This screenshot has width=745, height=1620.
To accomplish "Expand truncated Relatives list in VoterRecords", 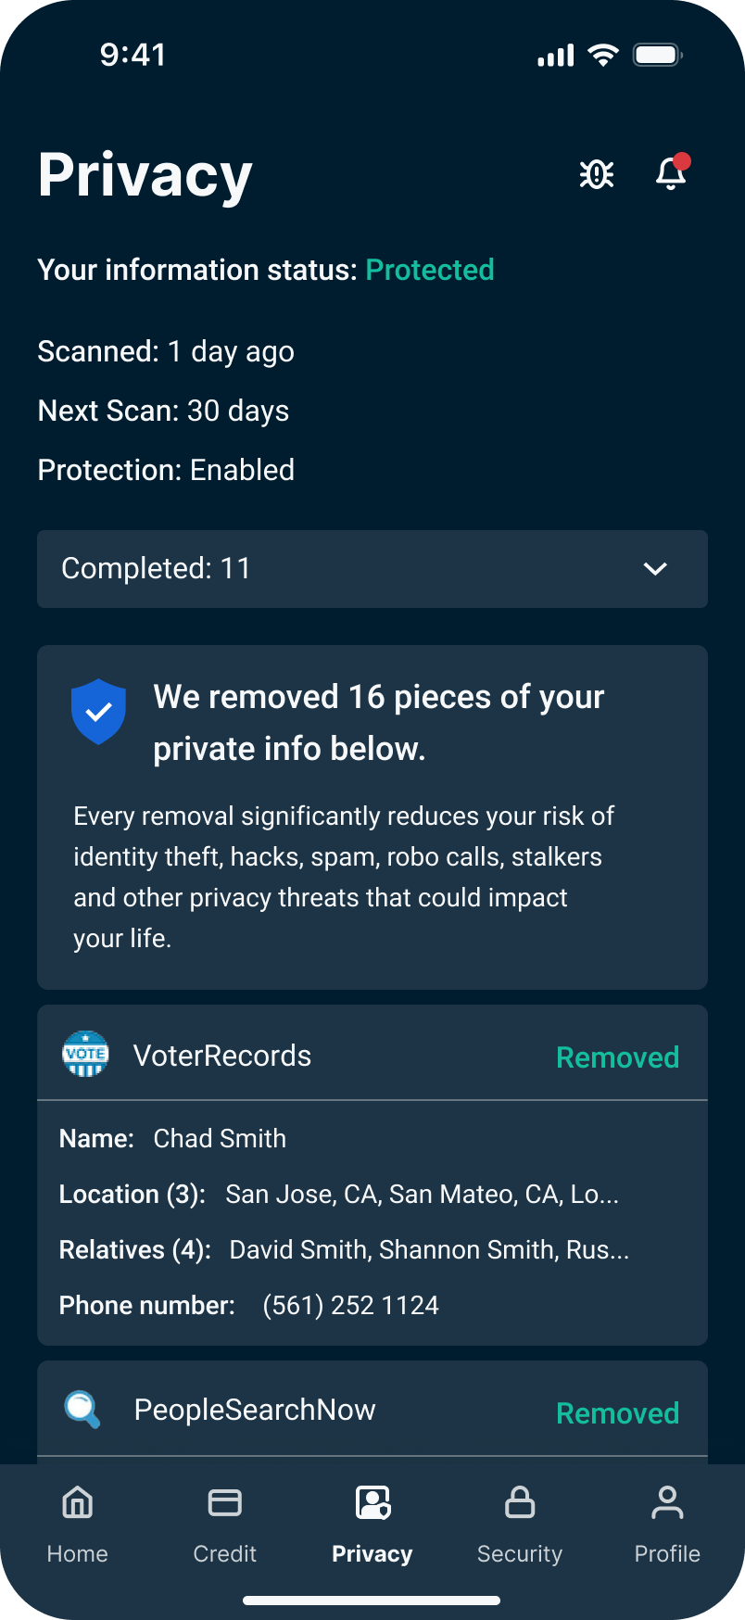I will point(429,1249).
